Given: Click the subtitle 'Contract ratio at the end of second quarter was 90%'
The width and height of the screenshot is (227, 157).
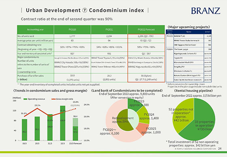Looking at the screenshot, I should click(x=67, y=19).
